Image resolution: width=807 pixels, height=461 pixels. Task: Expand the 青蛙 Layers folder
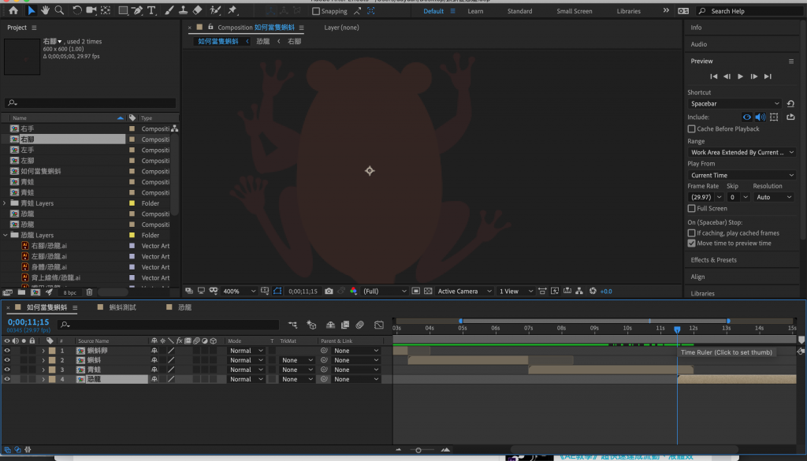(6, 203)
